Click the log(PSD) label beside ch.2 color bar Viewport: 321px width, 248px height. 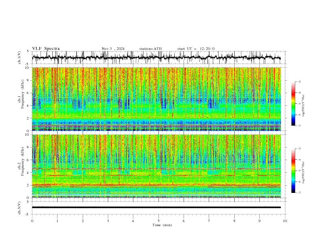304,172
